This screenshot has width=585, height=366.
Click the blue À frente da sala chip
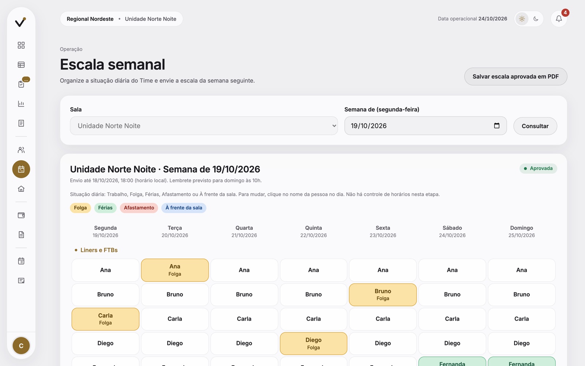click(184, 208)
